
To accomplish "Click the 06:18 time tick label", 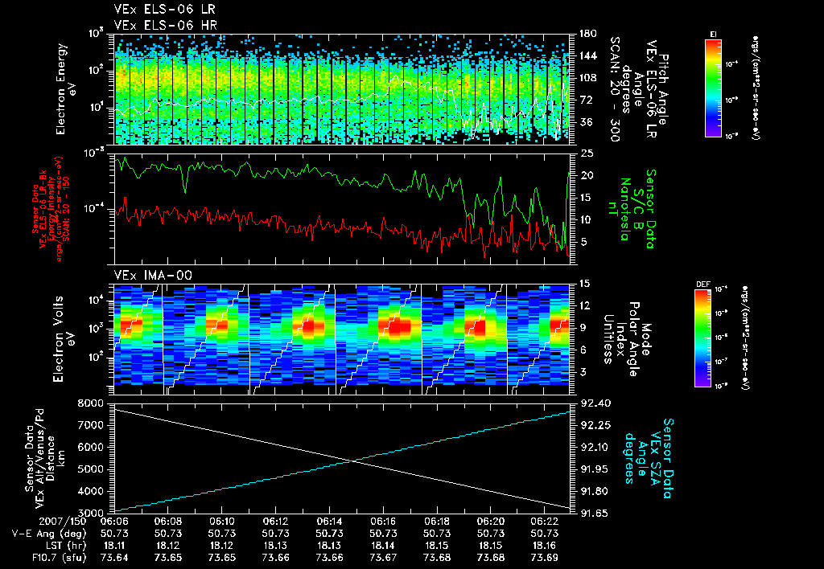I will pyautogui.click(x=437, y=522).
